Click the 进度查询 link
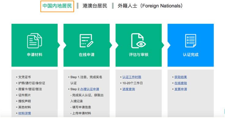 129,89
